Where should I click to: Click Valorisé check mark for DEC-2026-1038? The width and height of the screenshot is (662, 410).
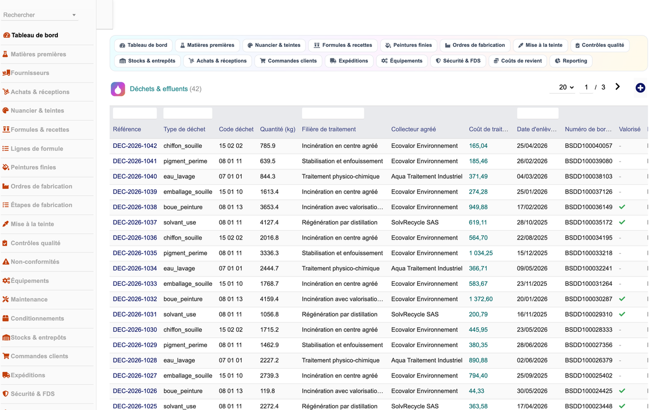622,207
